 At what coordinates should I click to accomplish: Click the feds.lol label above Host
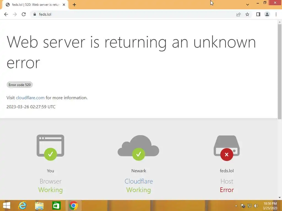click(227, 171)
